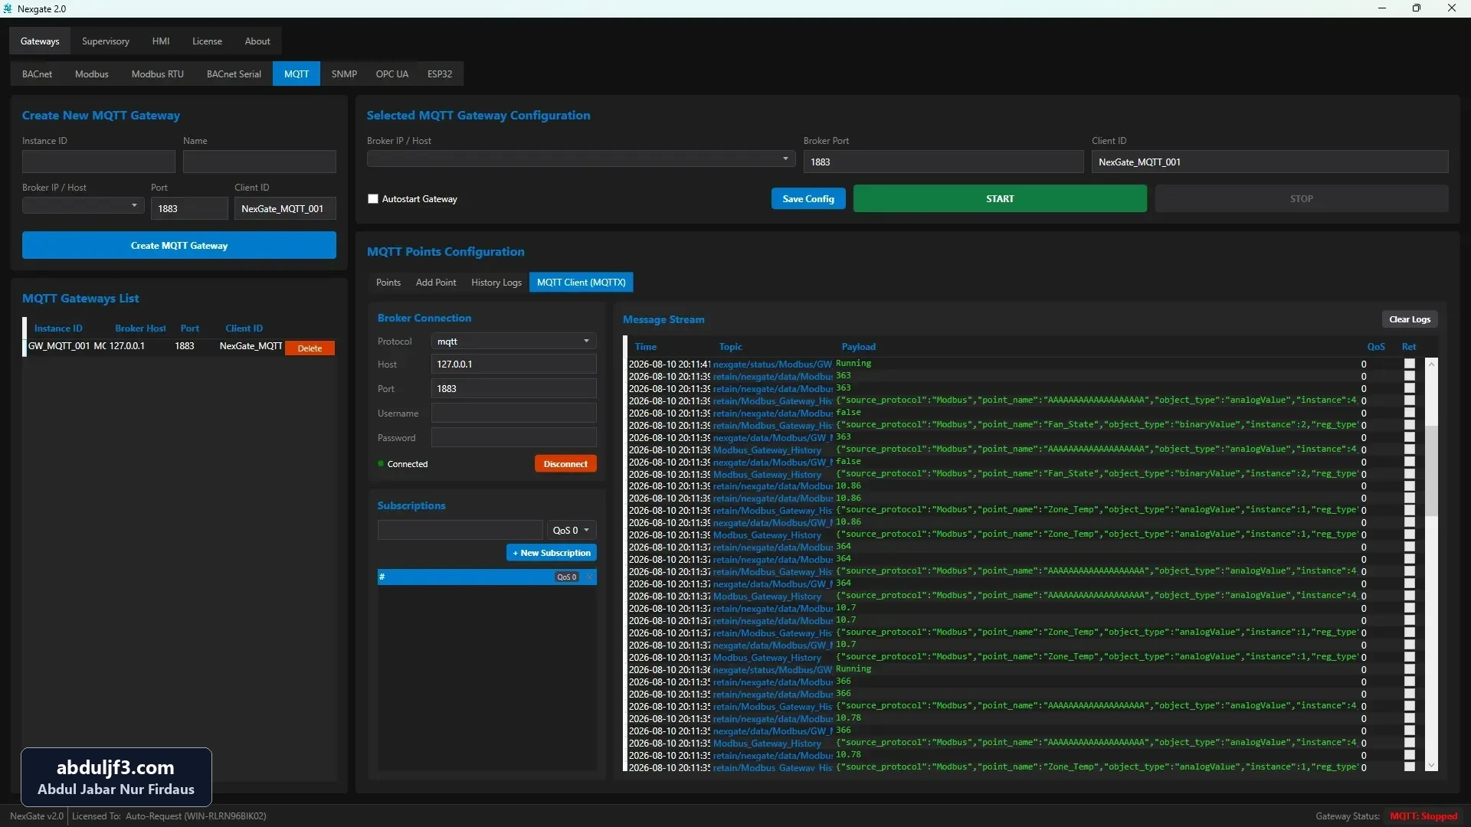
Task: Click Save Config button
Action: [x=808, y=199]
